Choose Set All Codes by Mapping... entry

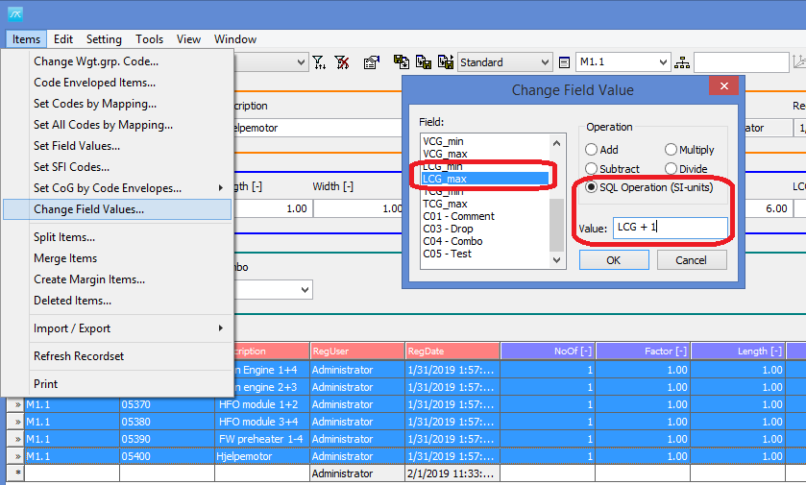[x=117, y=125]
